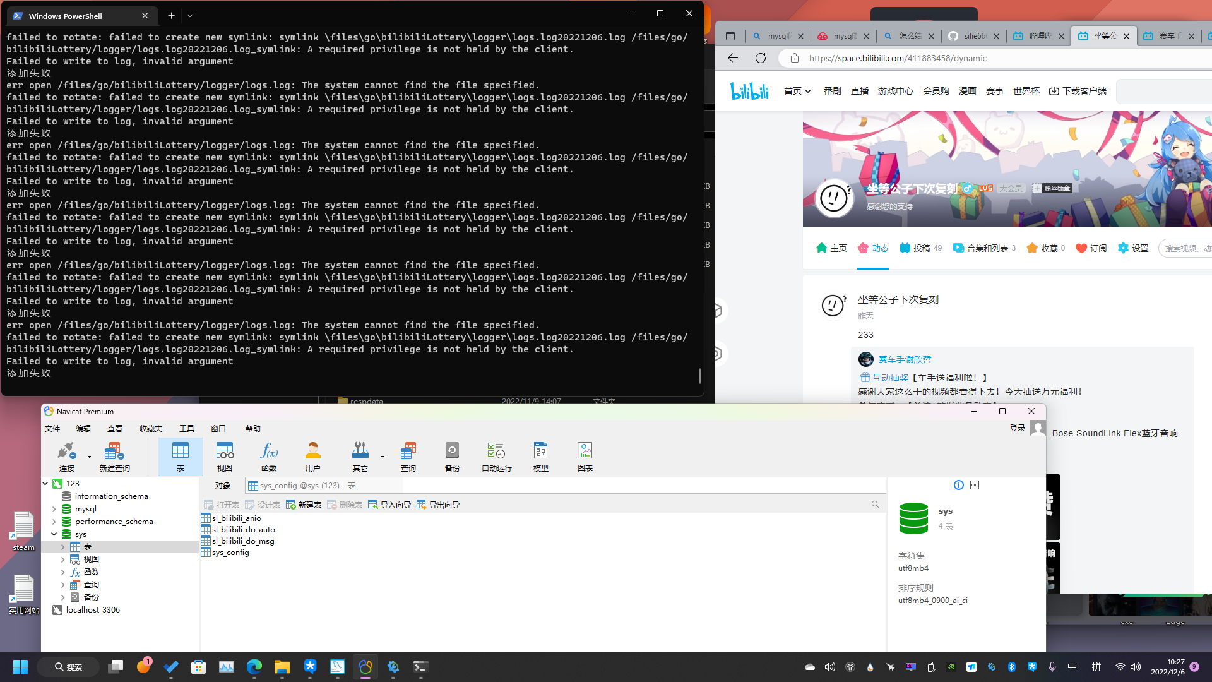Click the Navicat 登录 login button
The height and width of the screenshot is (682, 1212).
[x=1018, y=428]
